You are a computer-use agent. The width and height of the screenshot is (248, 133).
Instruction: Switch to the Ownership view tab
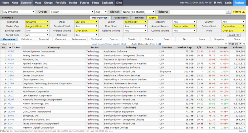(x=61, y=39)
